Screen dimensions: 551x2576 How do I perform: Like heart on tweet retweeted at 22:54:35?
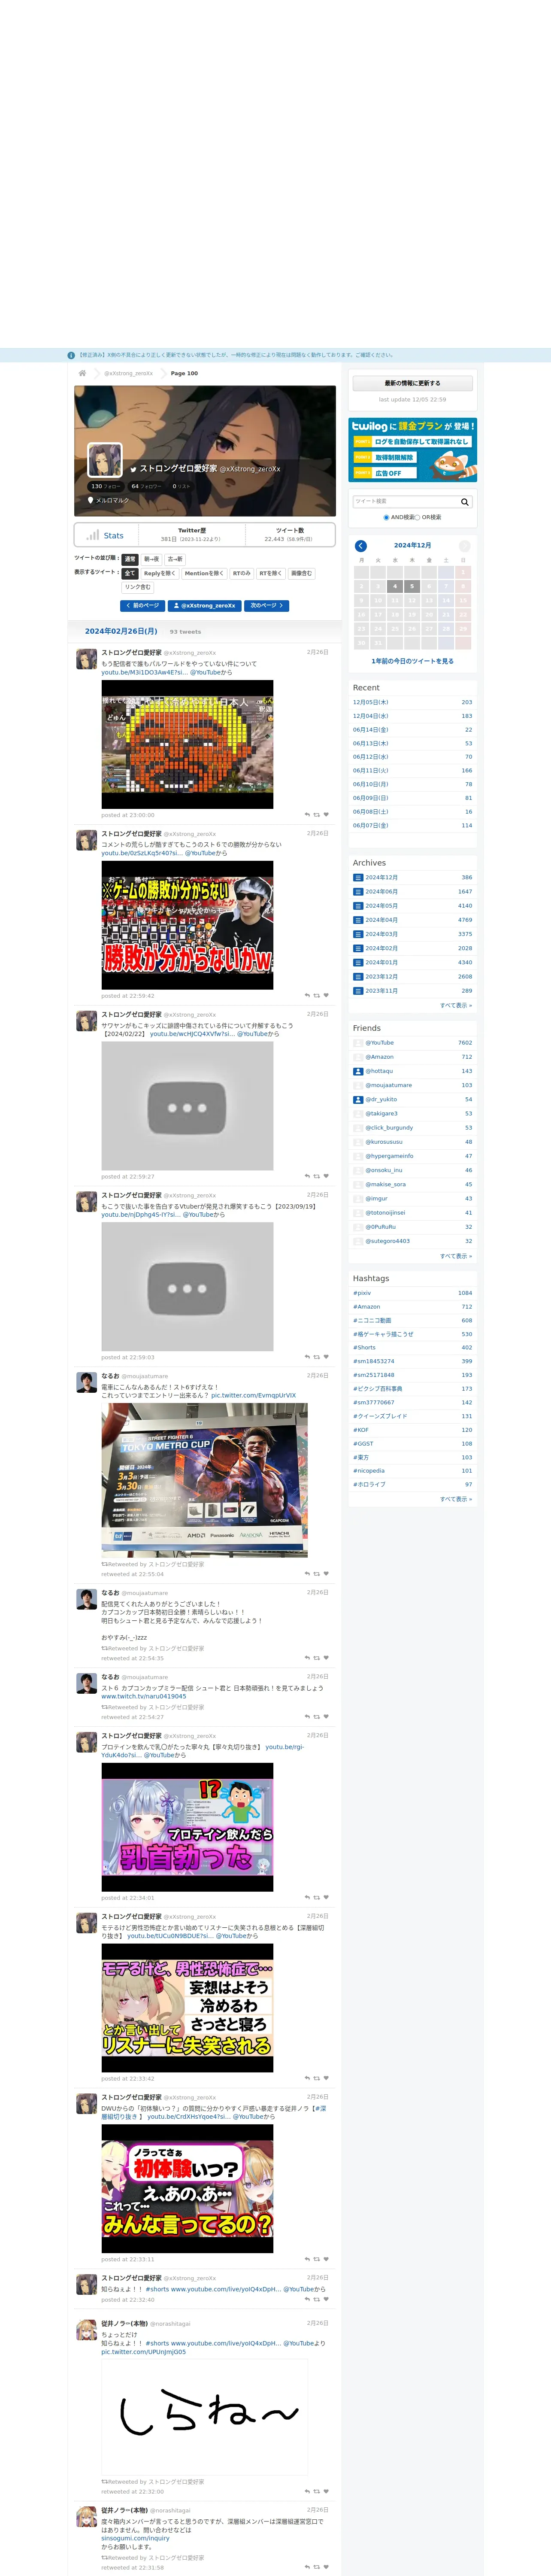tap(326, 1658)
